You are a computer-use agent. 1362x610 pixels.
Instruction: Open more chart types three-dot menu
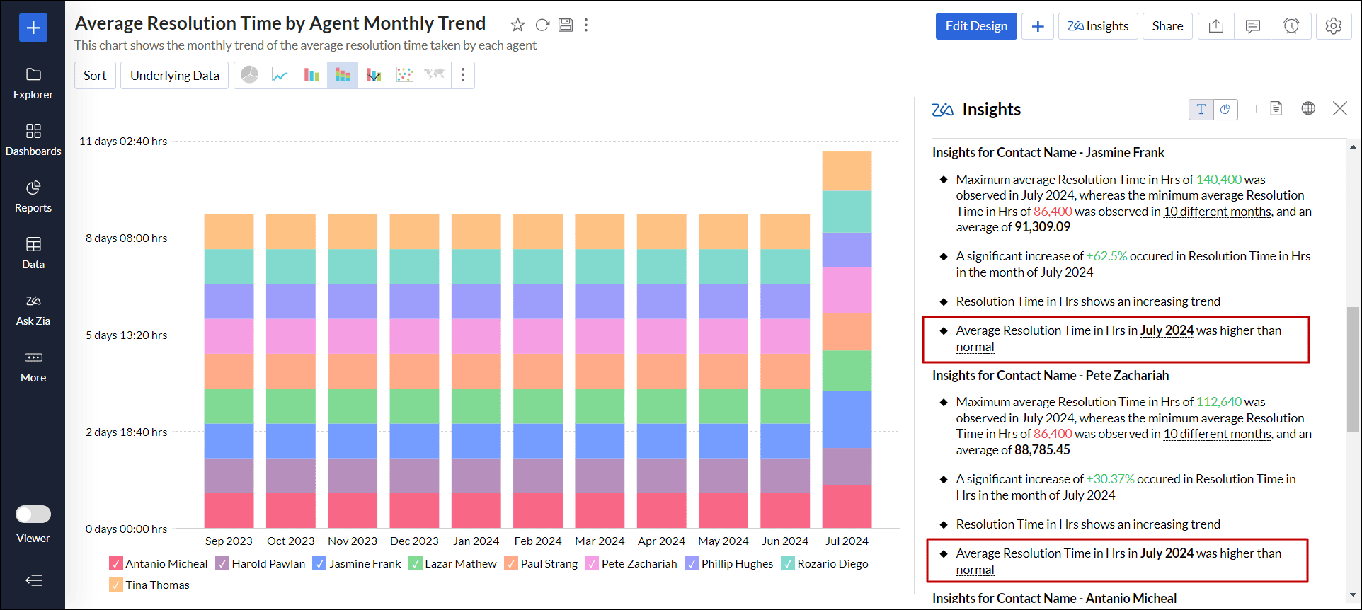point(463,75)
